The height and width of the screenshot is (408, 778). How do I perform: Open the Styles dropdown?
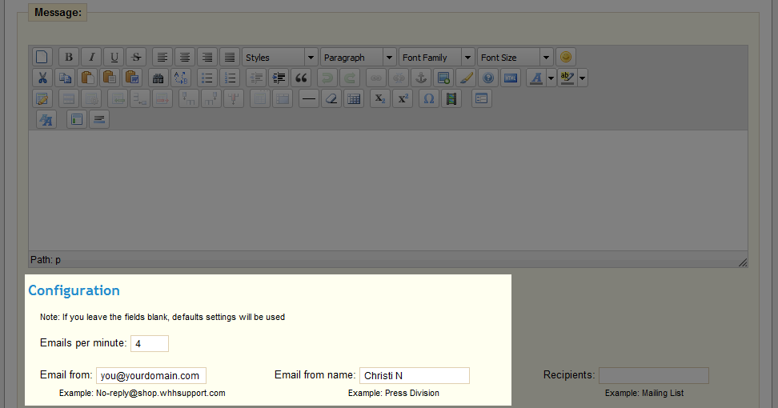click(x=279, y=57)
